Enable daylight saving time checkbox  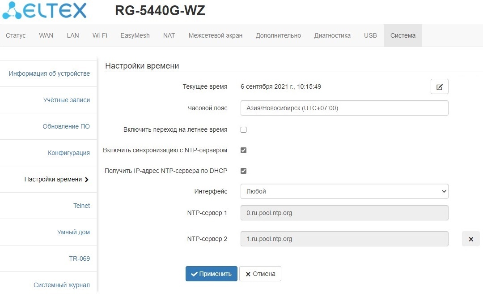click(244, 130)
